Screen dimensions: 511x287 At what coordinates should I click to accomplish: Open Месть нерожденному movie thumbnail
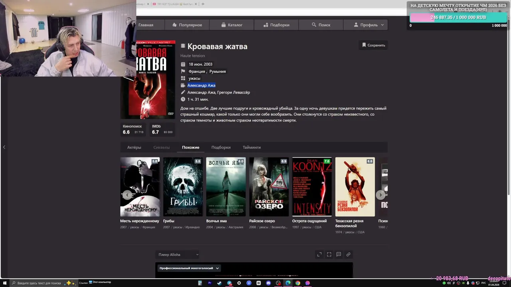pyautogui.click(x=140, y=187)
